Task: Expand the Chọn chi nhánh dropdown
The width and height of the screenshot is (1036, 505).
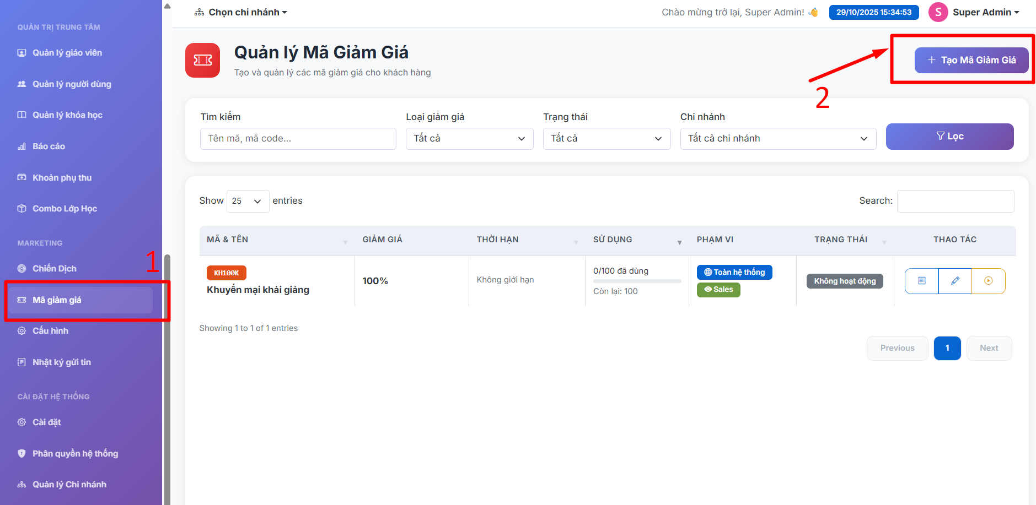Action: (241, 12)
